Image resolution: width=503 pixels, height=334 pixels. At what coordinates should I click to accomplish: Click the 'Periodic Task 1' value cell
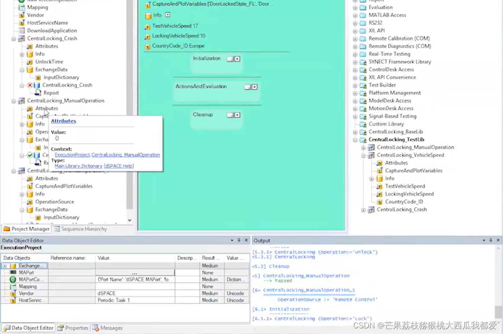click(135, 300)
